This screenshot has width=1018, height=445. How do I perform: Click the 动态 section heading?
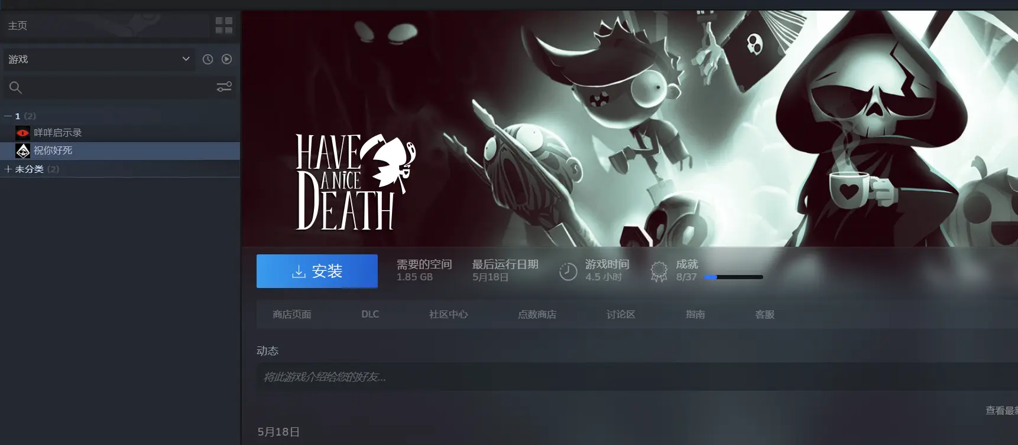pyautogui.click(x=267, y=351)
